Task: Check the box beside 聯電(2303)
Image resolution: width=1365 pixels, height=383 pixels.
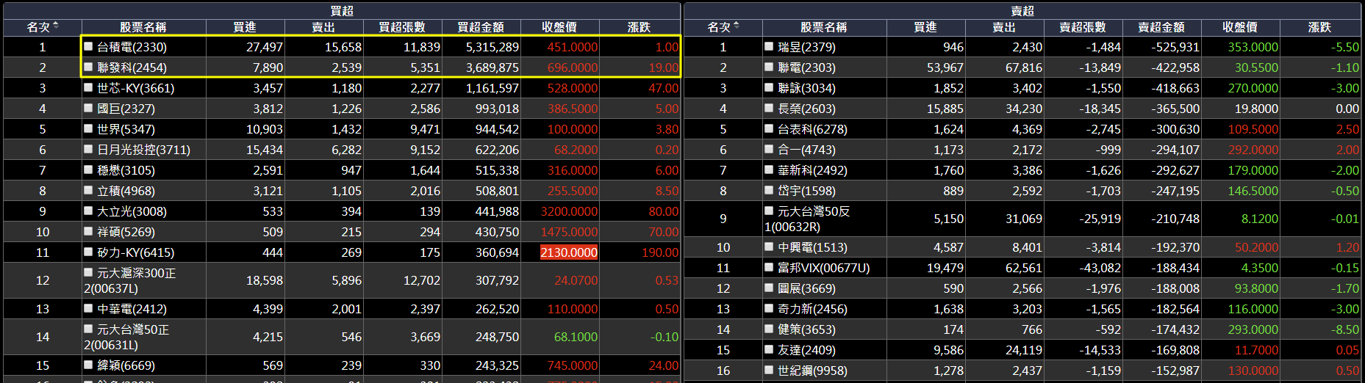Action: pos(769,67)
